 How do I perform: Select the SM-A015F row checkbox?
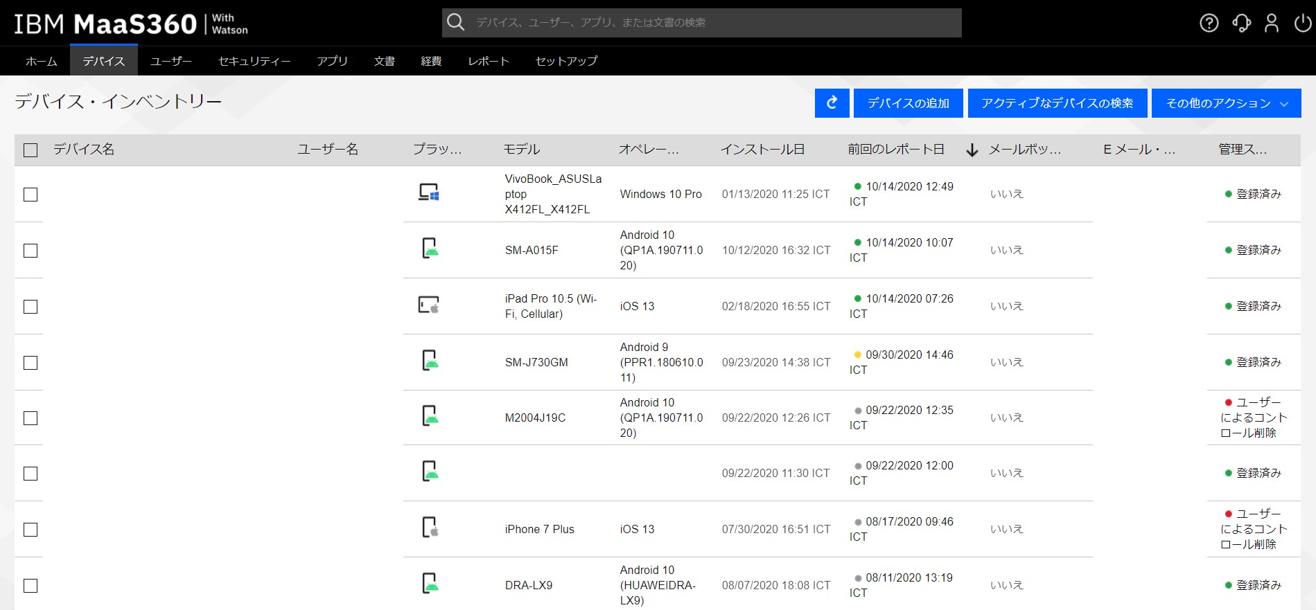[x=30, y=251]
